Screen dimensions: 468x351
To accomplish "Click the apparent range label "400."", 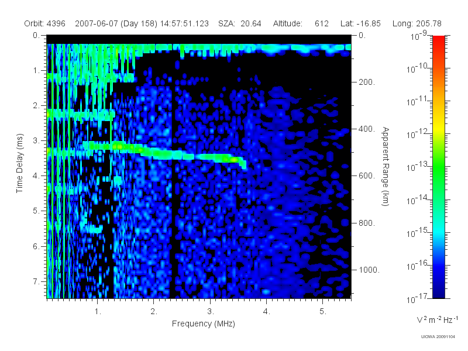I will click(367, 129).
